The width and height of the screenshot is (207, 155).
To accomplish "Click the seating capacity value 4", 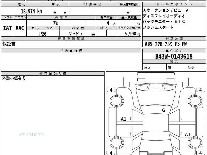I will point(108,23).
